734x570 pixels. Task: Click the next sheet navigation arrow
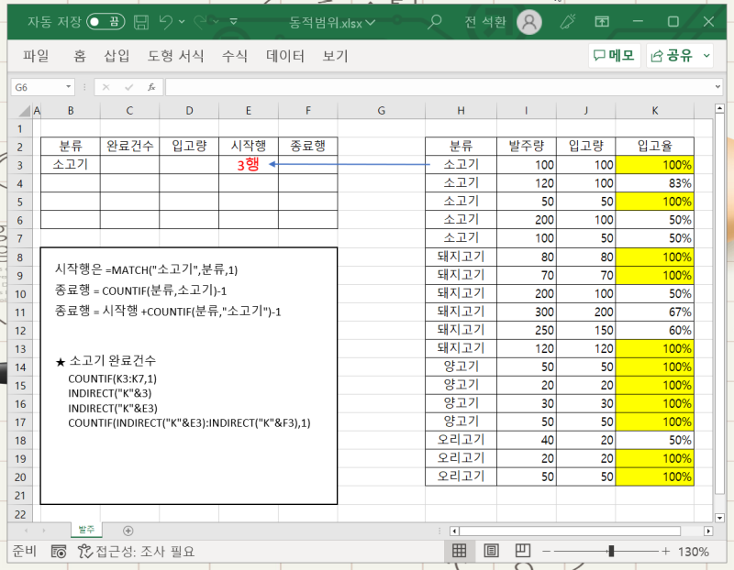click(x=43, y=531)
